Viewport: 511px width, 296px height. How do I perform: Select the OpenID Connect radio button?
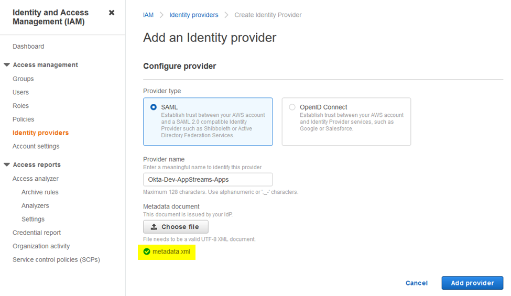292,107
